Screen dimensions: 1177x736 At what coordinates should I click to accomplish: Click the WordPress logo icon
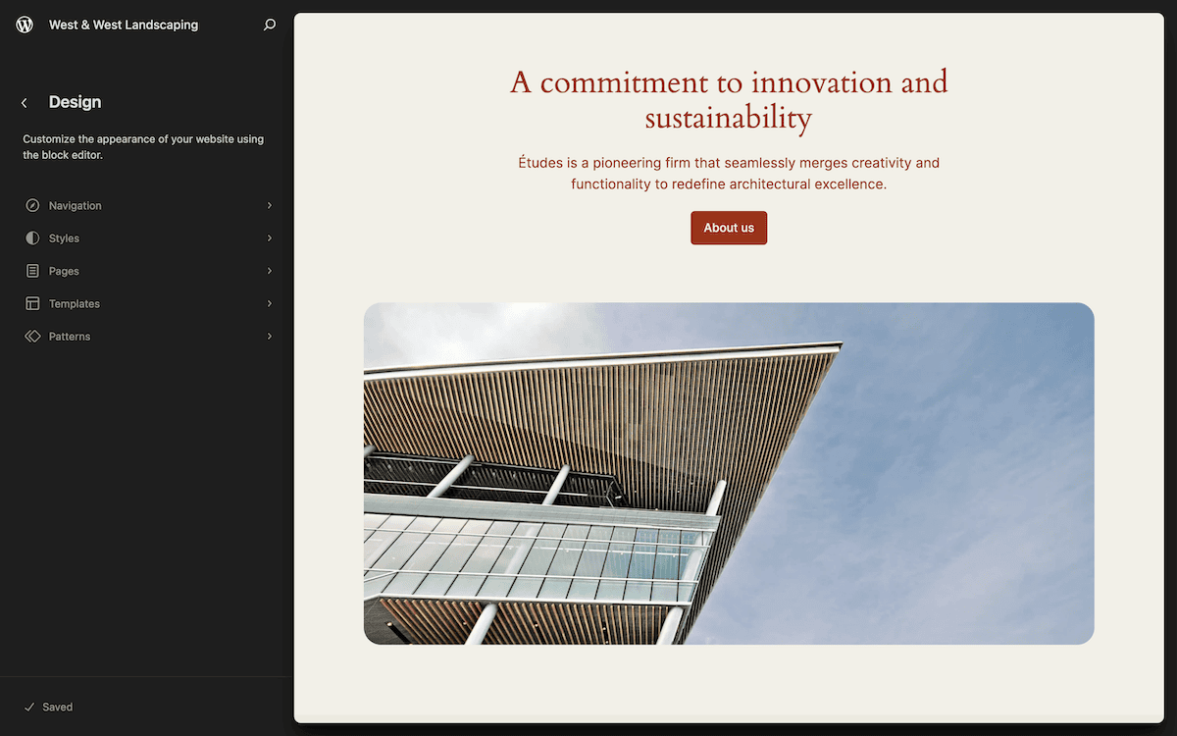[x=24, y=24]
